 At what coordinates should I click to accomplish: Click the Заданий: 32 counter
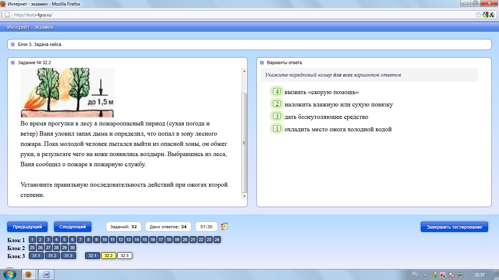(x=123, y=226)
